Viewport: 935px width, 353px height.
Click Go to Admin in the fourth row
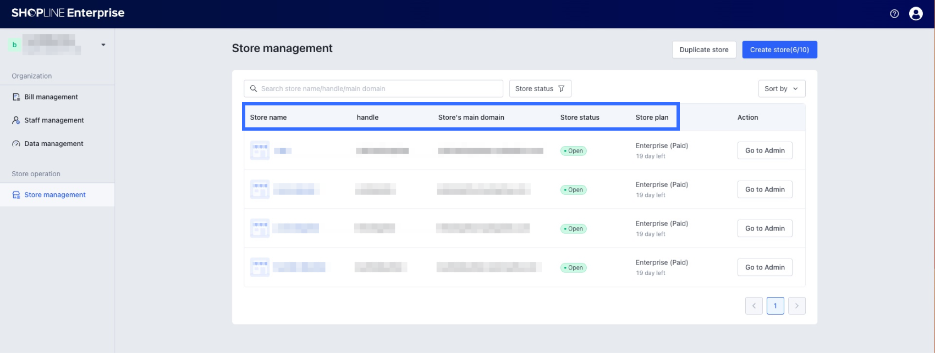point(765,267)
